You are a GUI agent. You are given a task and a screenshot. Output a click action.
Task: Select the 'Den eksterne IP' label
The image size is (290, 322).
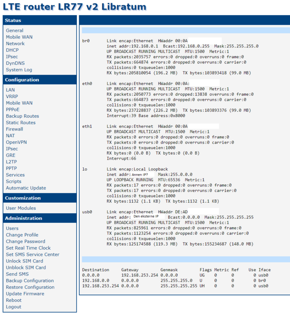[146, 216]
